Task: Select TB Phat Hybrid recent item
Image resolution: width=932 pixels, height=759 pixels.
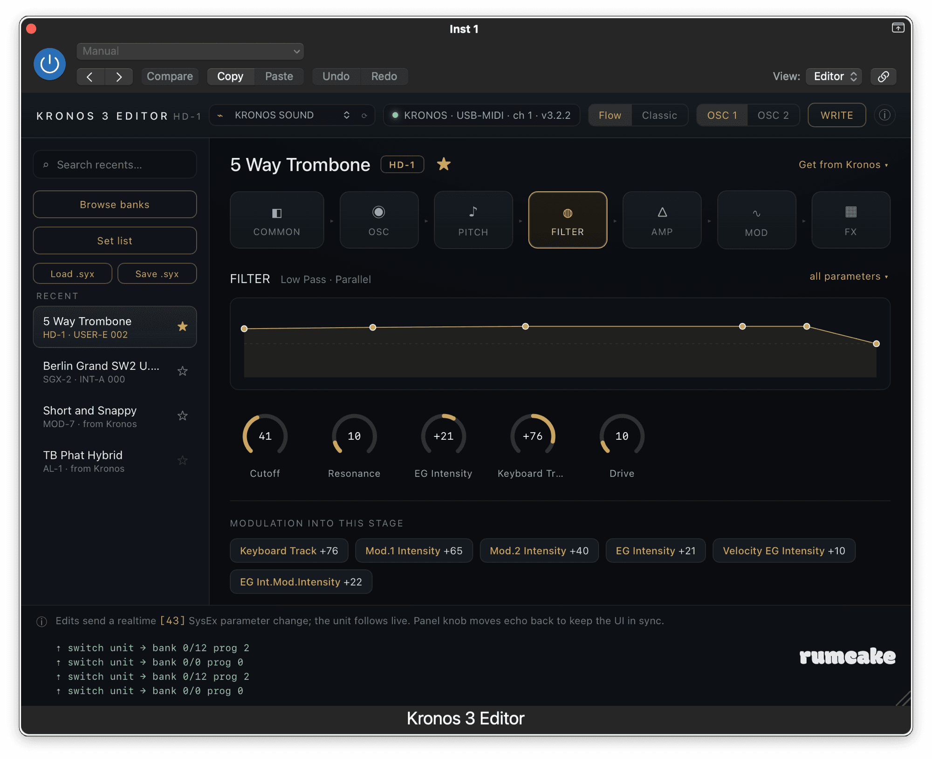Action: click(115, 461)
